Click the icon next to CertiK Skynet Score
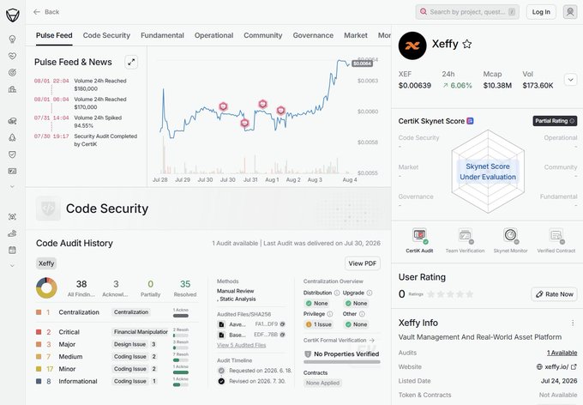The height and width of the screenshot is (405, 583). (x=471, y=121)
